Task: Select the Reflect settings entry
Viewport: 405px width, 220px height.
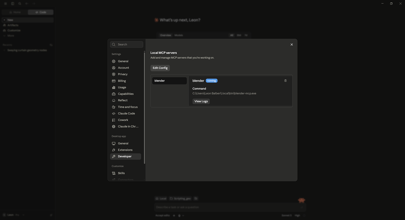Action: 126,100
